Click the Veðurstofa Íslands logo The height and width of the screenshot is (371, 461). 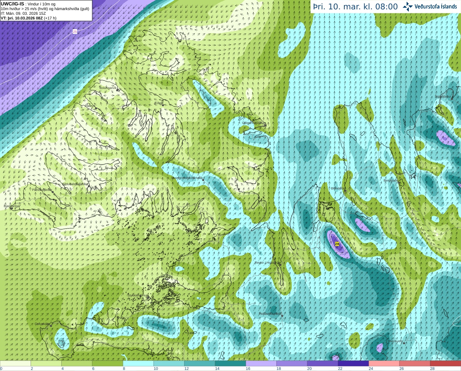click(430, 6)
